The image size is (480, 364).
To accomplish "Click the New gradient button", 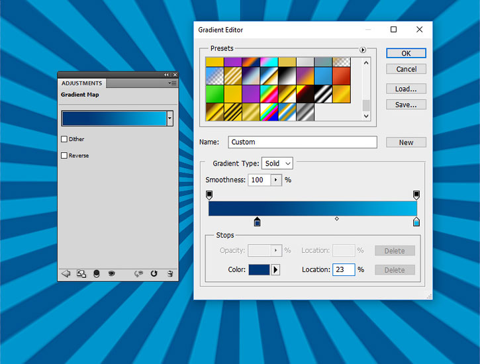I will click(406, 142).
